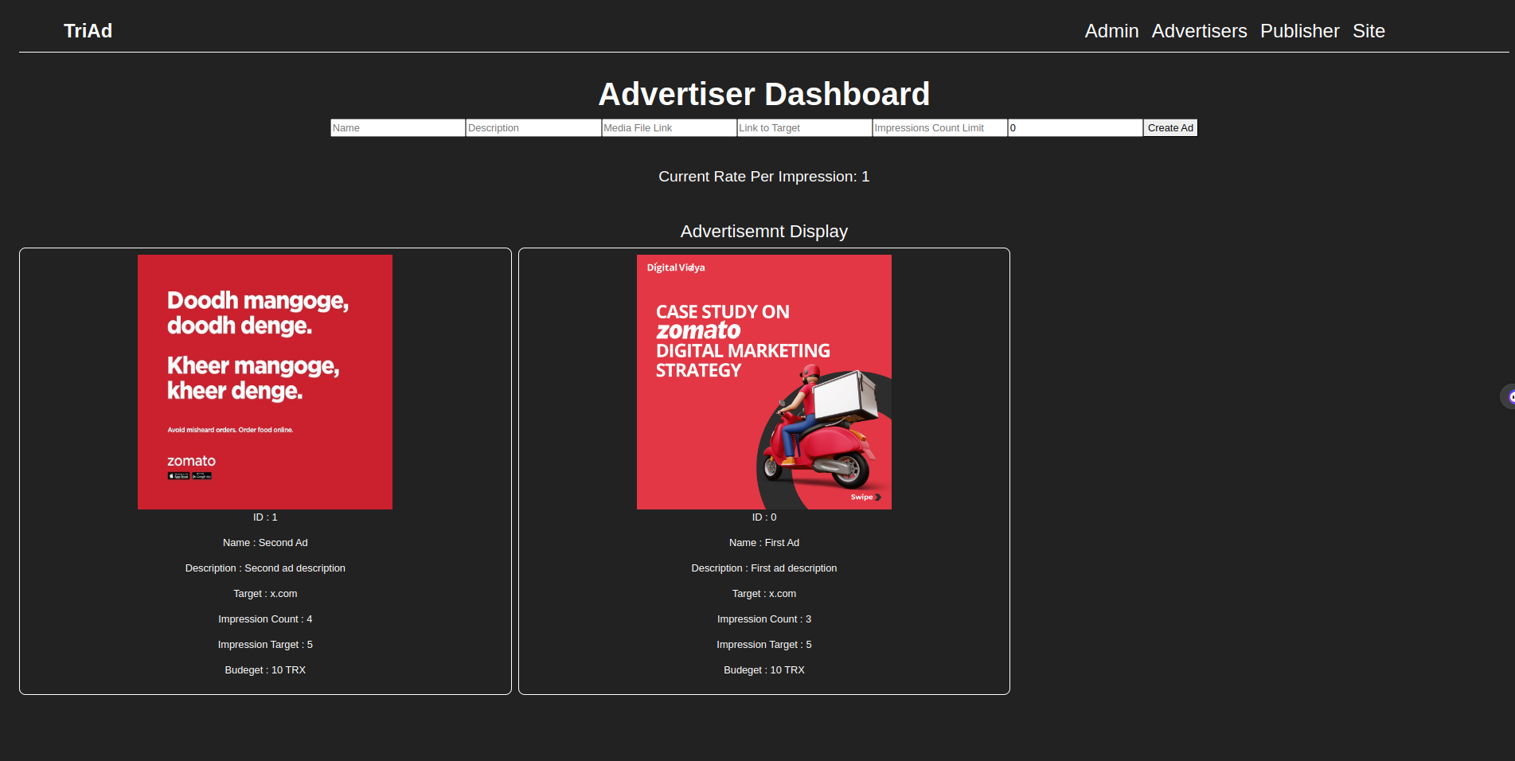The image size is (1515, 761).
Task: Select the Advertiser Dashboard heading
Action: 764,94
